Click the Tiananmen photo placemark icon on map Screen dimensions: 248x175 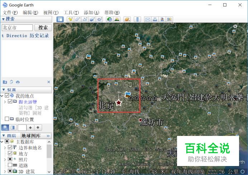coord(128,94)
